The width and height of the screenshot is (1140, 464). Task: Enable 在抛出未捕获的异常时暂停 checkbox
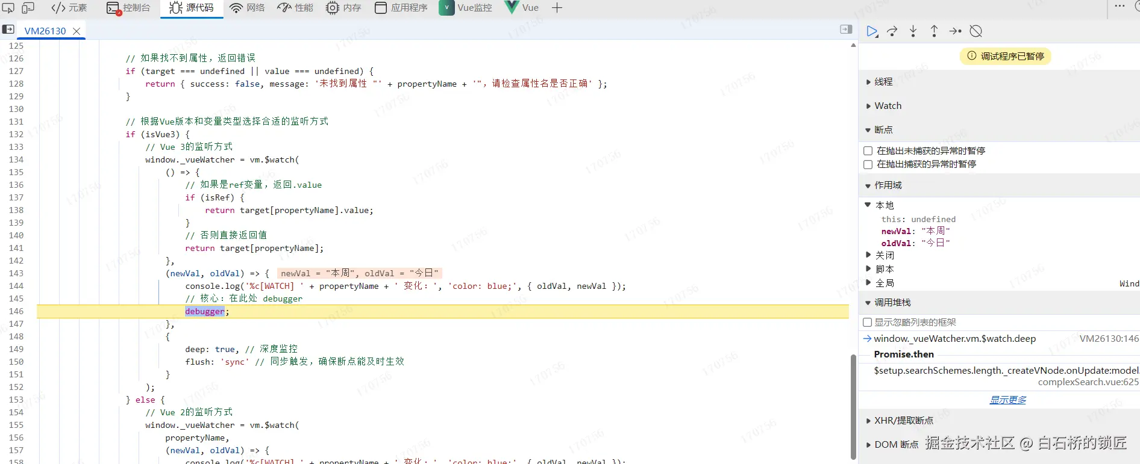point(868,151)
